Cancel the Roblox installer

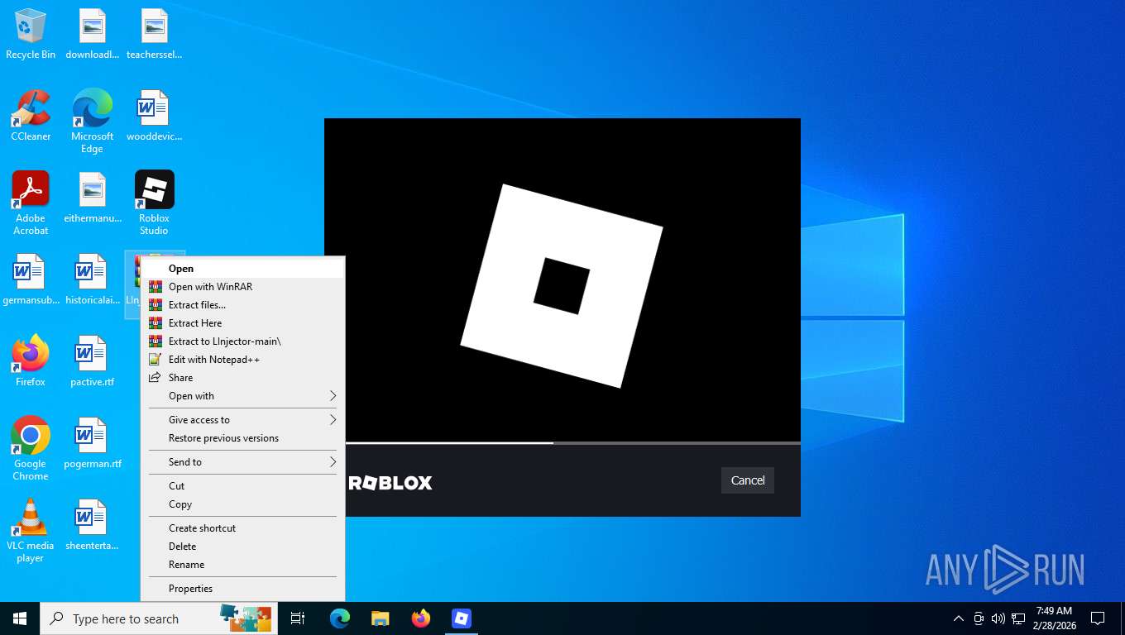748,480
